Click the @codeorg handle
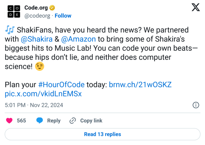This screenshot has height=145, width=205. pos(37,16)
